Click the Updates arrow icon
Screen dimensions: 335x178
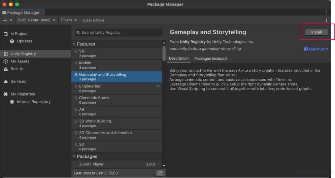[12, 41]
